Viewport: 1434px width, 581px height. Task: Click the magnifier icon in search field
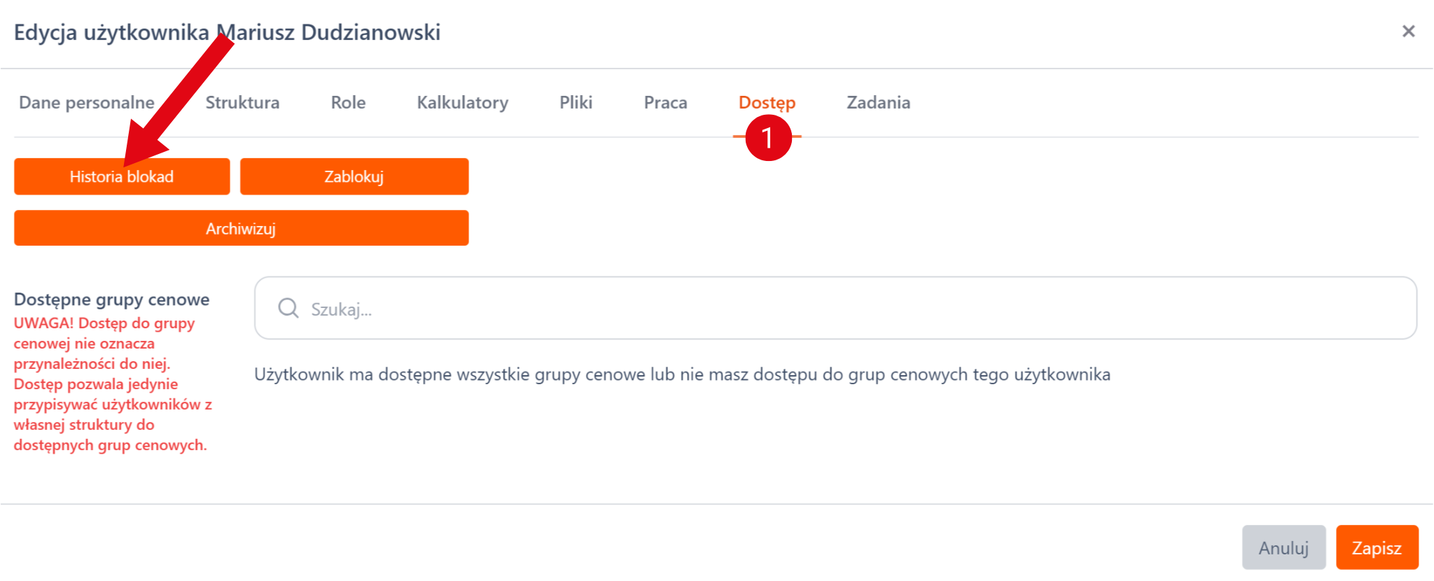[288, 308]
